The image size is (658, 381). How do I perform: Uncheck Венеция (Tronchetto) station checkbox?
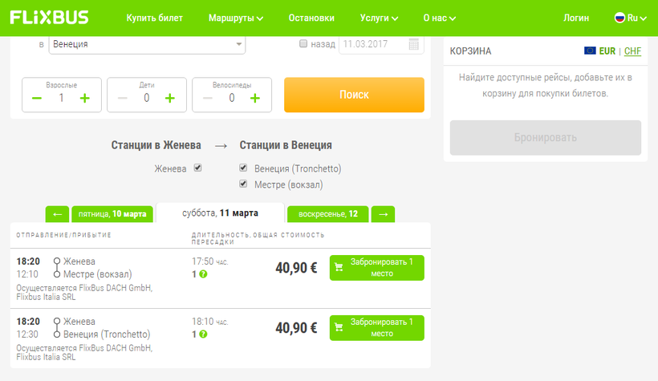[243, 168]
